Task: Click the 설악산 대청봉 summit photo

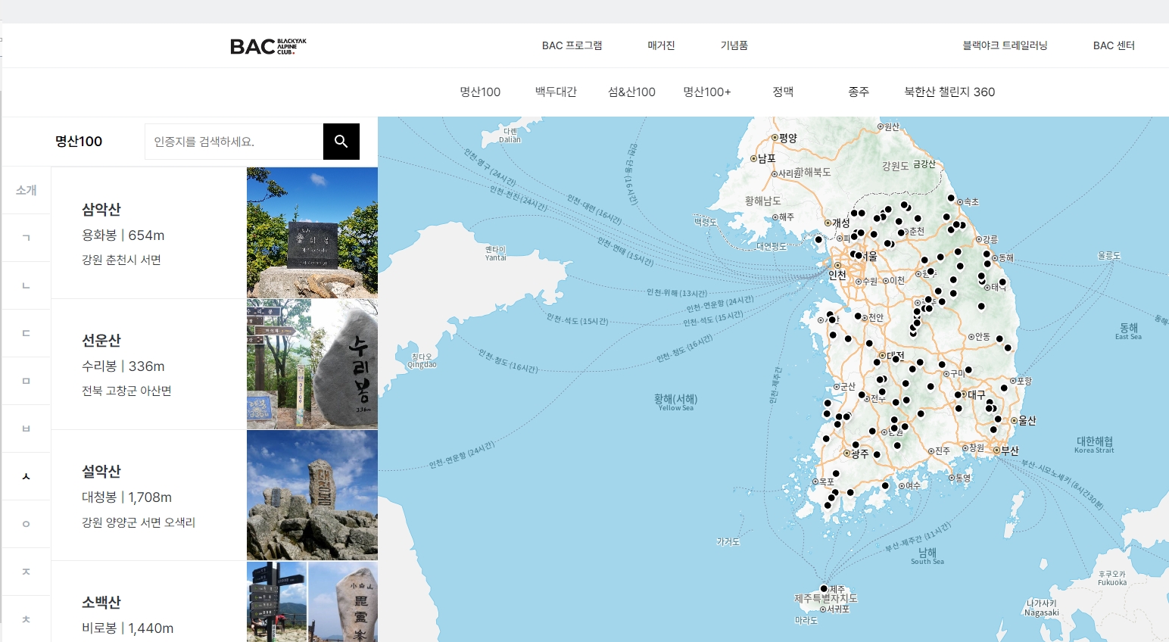Action: coord(312,495)
